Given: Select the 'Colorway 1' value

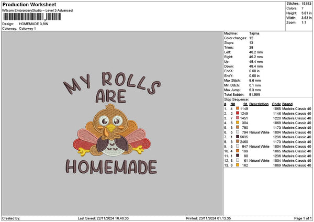Looking at the screenshot, I should point(27,29).
